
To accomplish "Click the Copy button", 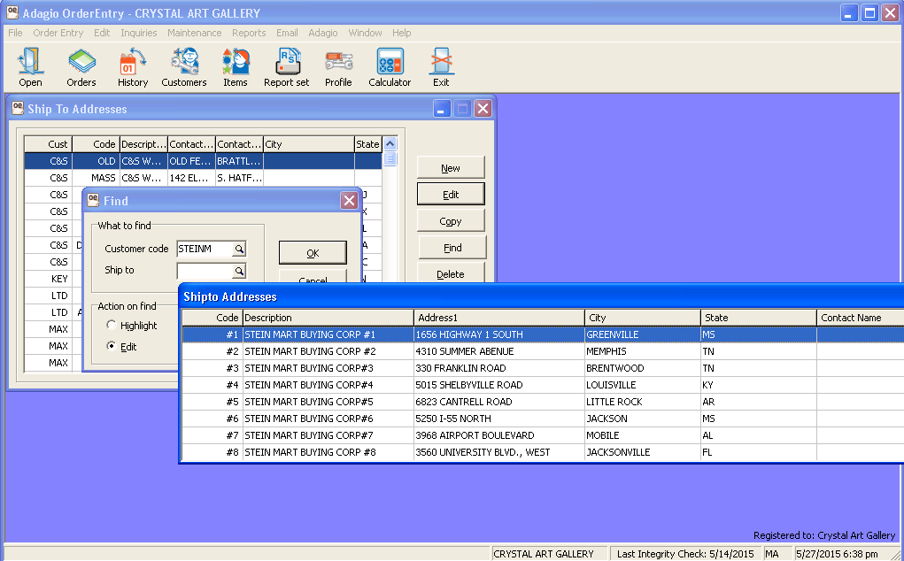I will pos(451,221).
